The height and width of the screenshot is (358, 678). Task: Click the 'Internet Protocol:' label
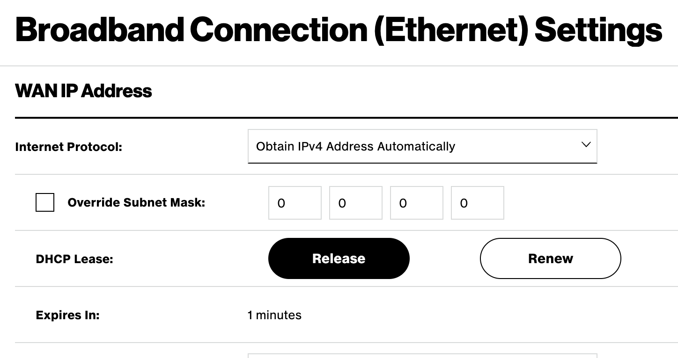(68, 147)
